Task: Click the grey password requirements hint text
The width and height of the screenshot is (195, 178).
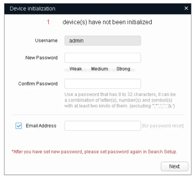Action: [x=120, y=100]
